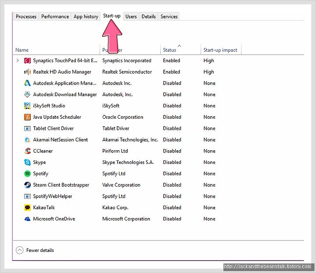
Task: Select the CCleaner name text
Action: coord(43,151)
